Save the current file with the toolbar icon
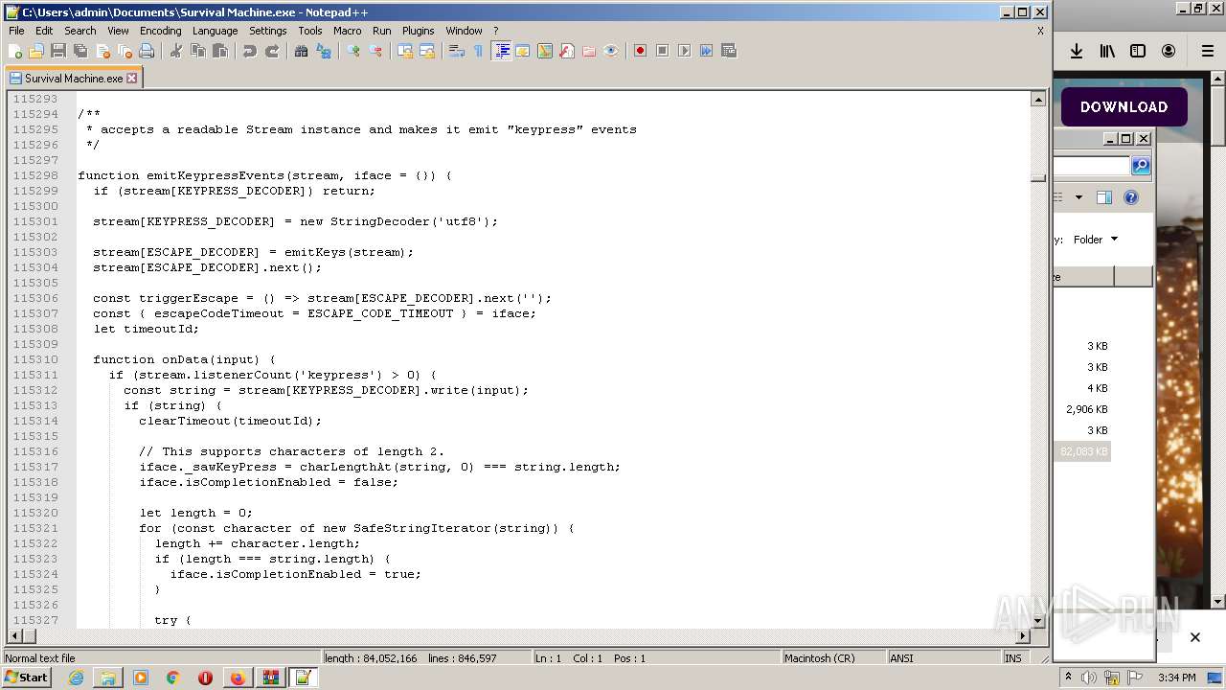The width and height of the screenshot is (1226, 690). coord(58,51)
